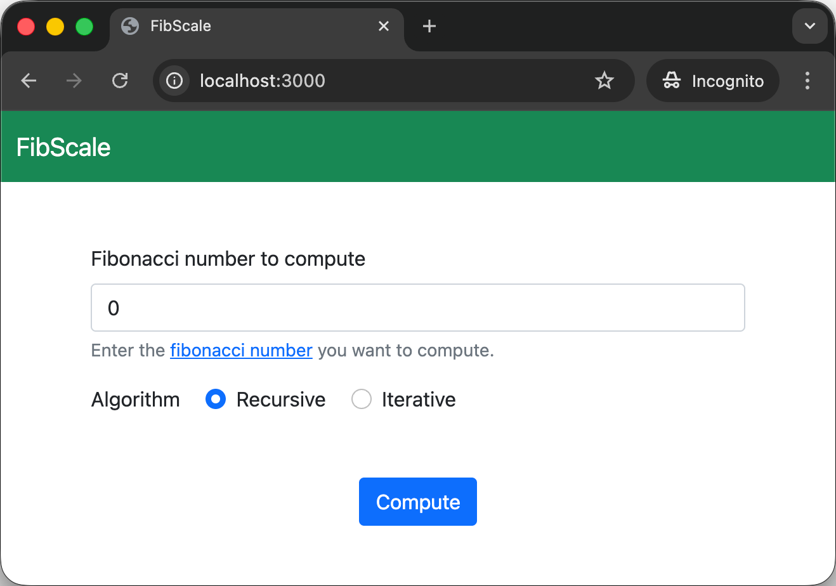Open the fibonacci number hyperlink
836x586 pixels.
[241, 351]
